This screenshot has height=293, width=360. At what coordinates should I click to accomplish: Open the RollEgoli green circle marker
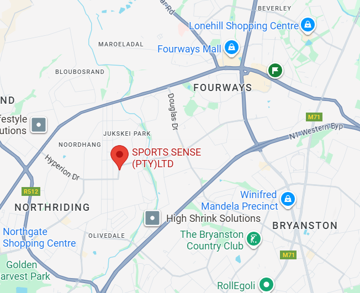point(266,285)
